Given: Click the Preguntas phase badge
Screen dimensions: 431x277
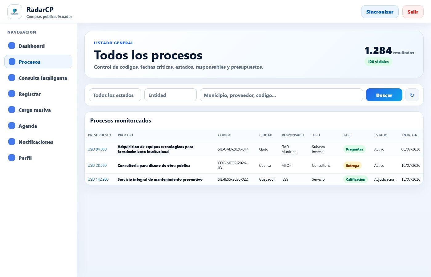Looking at the screenshot, I should [x=354, y=149].
